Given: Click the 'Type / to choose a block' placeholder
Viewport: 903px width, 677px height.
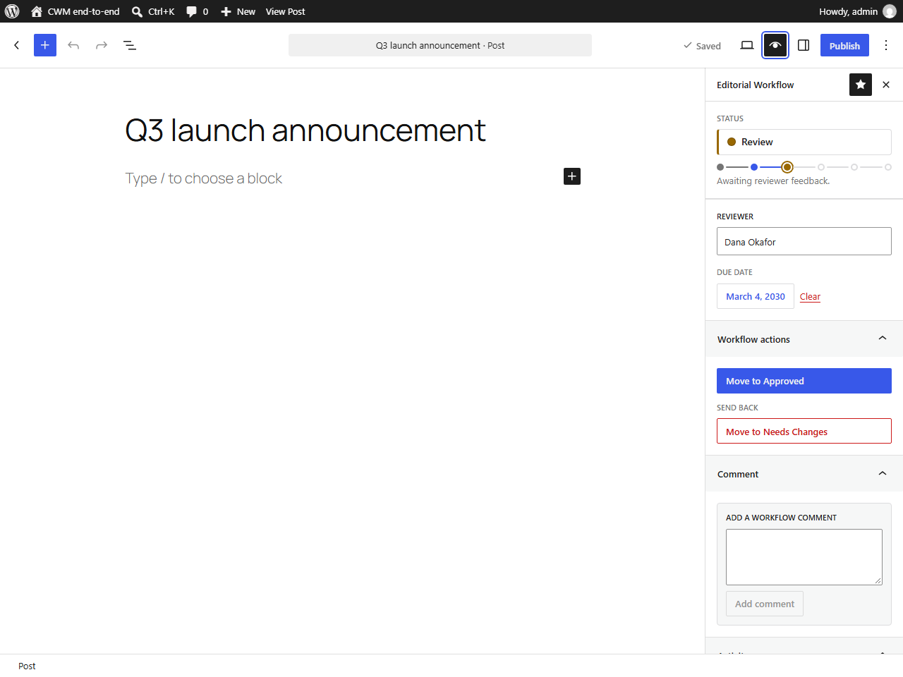Looking at the screenshot, I should coord(204,178).
